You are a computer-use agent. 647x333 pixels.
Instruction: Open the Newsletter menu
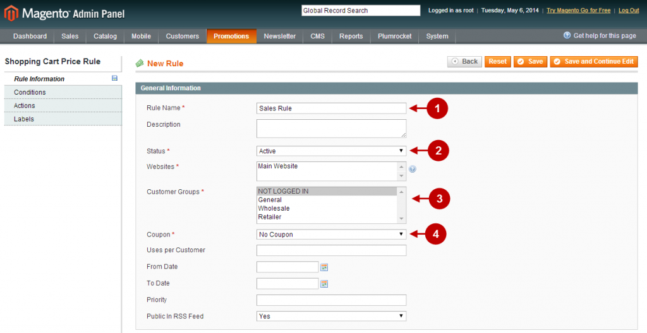[x=280, y=37]
